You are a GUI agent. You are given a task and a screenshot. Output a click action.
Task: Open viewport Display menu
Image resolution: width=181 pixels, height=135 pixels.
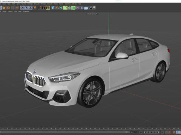4,11
